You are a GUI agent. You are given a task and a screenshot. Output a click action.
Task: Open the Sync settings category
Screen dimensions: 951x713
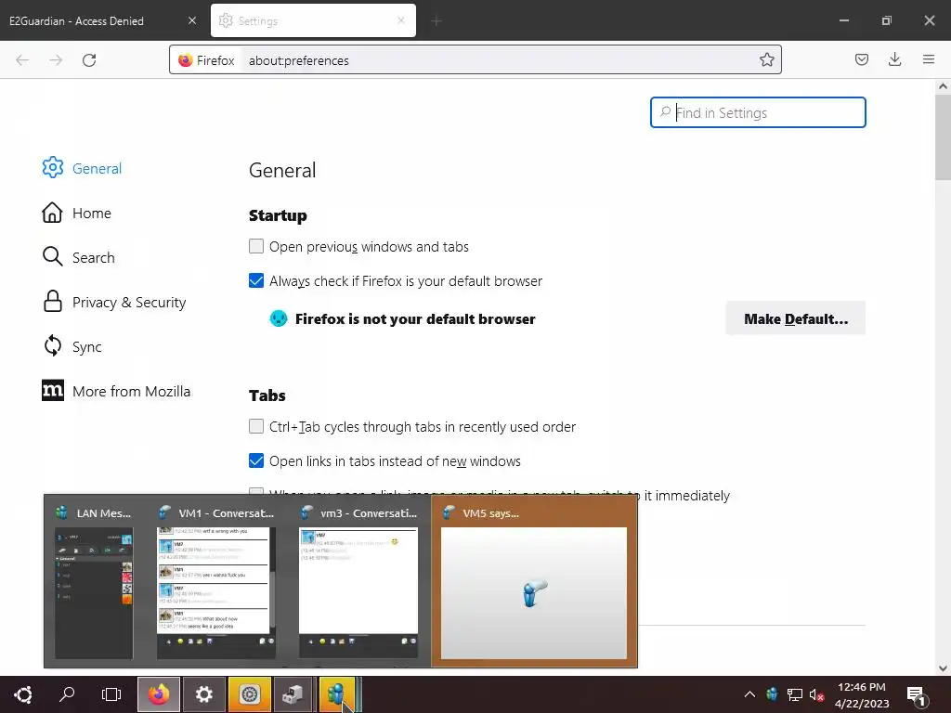72,347
